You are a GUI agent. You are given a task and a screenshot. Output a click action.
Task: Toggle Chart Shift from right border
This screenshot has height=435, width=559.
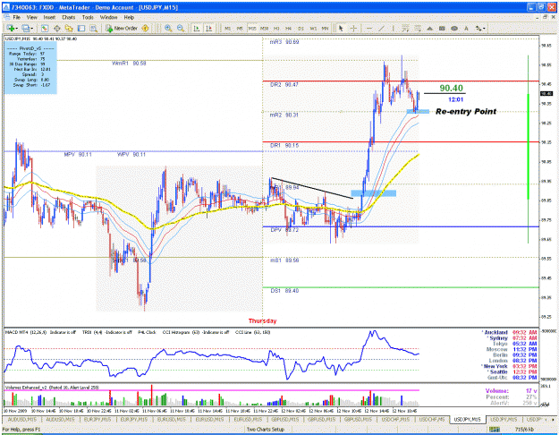(x=209, y=28)
